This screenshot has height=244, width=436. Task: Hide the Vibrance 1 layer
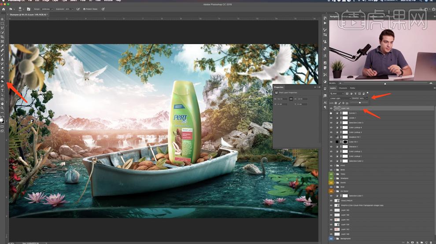point(331,147)
